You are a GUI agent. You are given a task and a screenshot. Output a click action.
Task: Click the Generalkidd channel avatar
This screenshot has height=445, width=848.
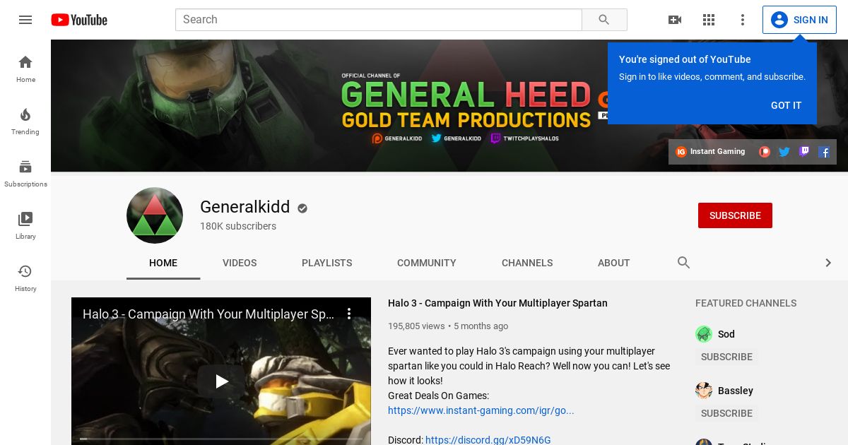(x=155, y=215)
